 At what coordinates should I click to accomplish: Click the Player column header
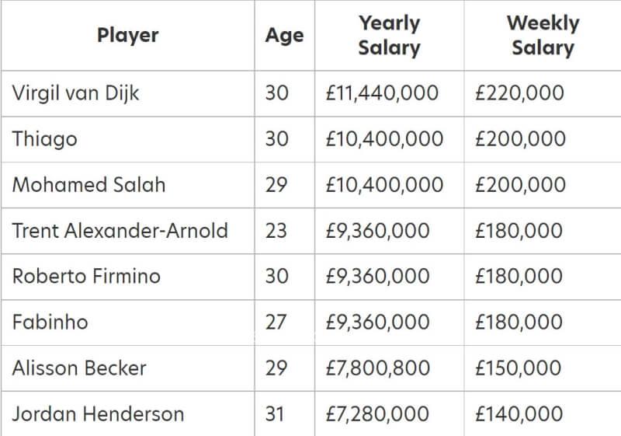click(x=127, y=36)
